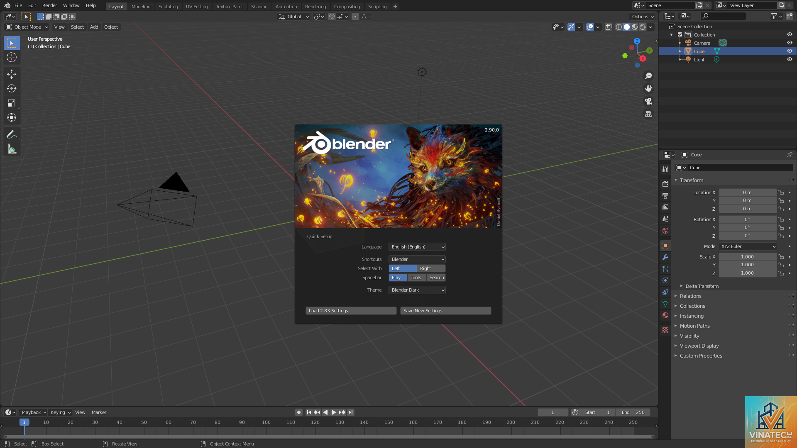Viewport: 797px width, 448px height.
Task: Open the Material properties tab icon
Action: click(x=665, y=315)
